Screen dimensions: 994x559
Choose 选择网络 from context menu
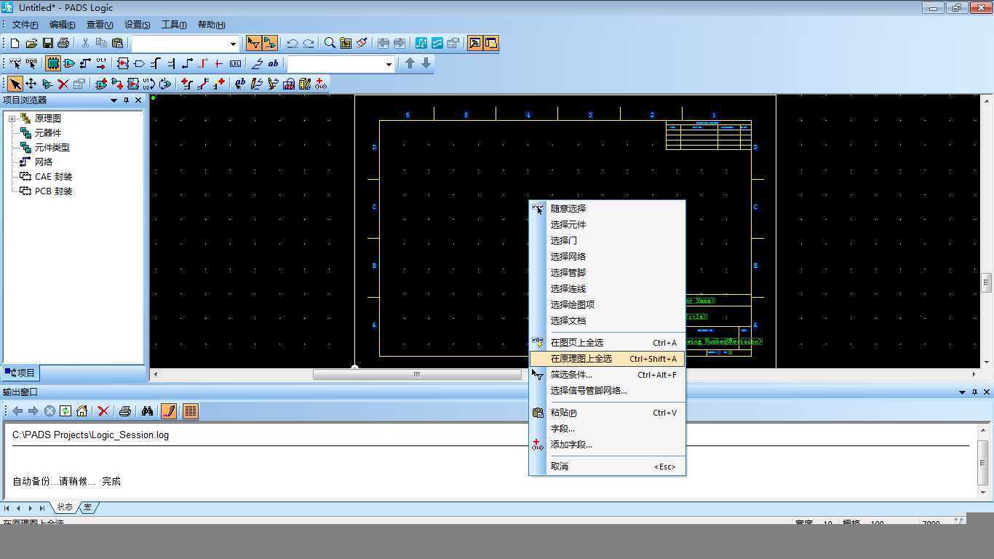coord(607,256)
